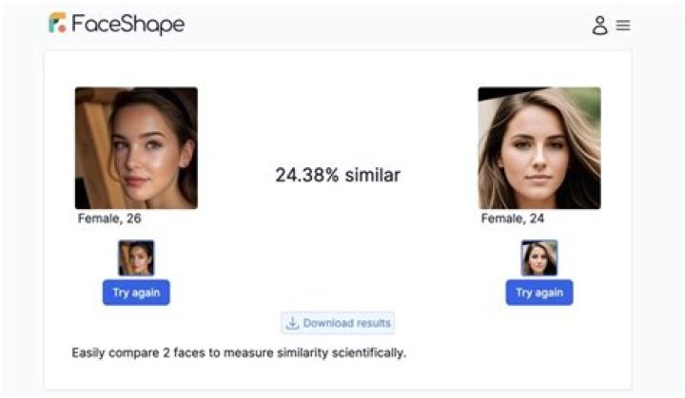Click the FaceShape colorful logo icon
This screenshot has width=685, height=398.
point(57,24)
